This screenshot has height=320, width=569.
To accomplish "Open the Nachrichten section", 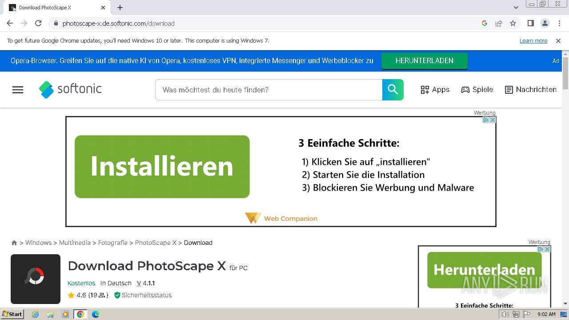I will pos(531,90).
